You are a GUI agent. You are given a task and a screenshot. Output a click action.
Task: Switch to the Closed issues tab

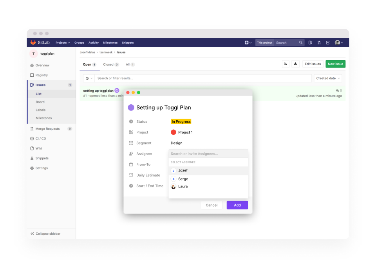[111, 64]
